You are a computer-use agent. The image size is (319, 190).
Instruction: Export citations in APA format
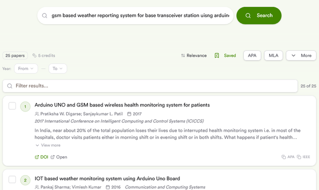point(252,55)
